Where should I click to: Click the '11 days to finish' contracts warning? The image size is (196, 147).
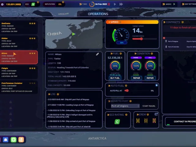[183, 28]
